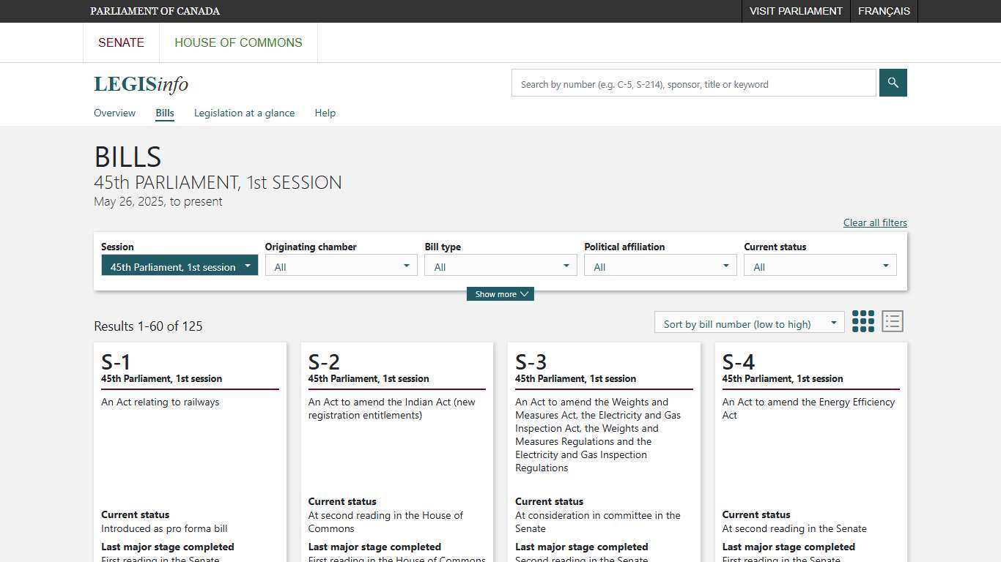Image resolution: width=1001 pixels, height=562 pixels.
Task: Switch to the SENATE tab
Action: click(121, 42)
